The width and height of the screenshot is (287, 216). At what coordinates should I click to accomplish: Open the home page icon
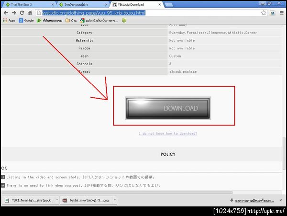tap(30, 12)
